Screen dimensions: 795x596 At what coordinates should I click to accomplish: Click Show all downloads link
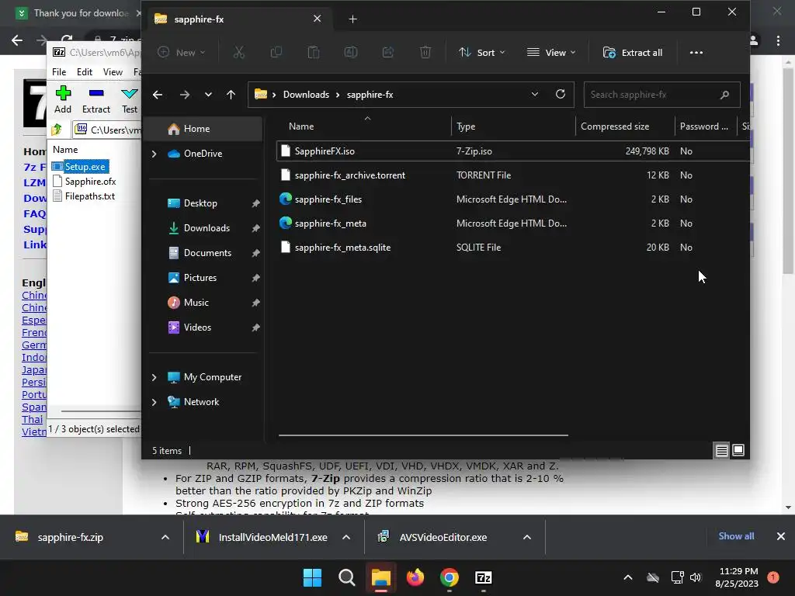[x=736, y=536]
